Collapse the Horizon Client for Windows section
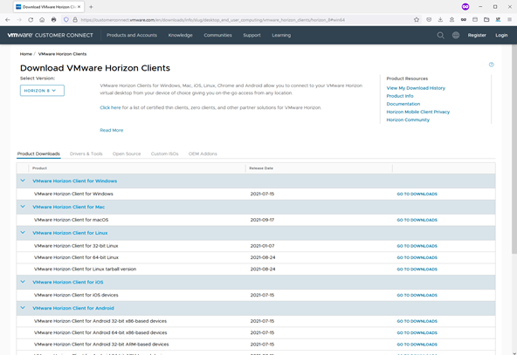Image resolution: width=517 pixels, height=355 pixels. point(23,181)
